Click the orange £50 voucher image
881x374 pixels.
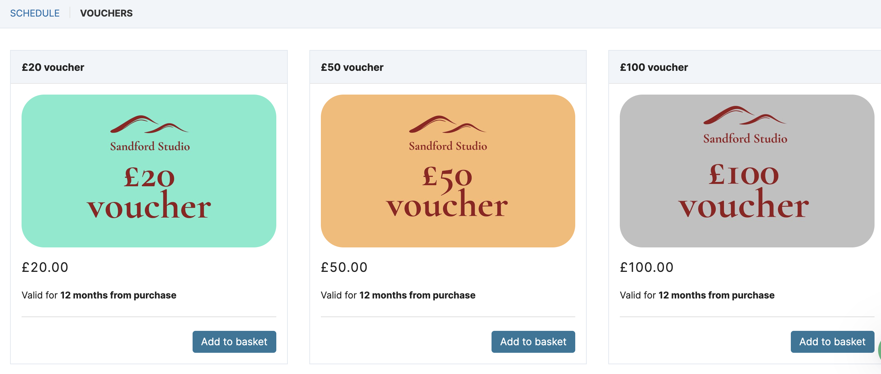pyautogui.click(x=448, y=171)
